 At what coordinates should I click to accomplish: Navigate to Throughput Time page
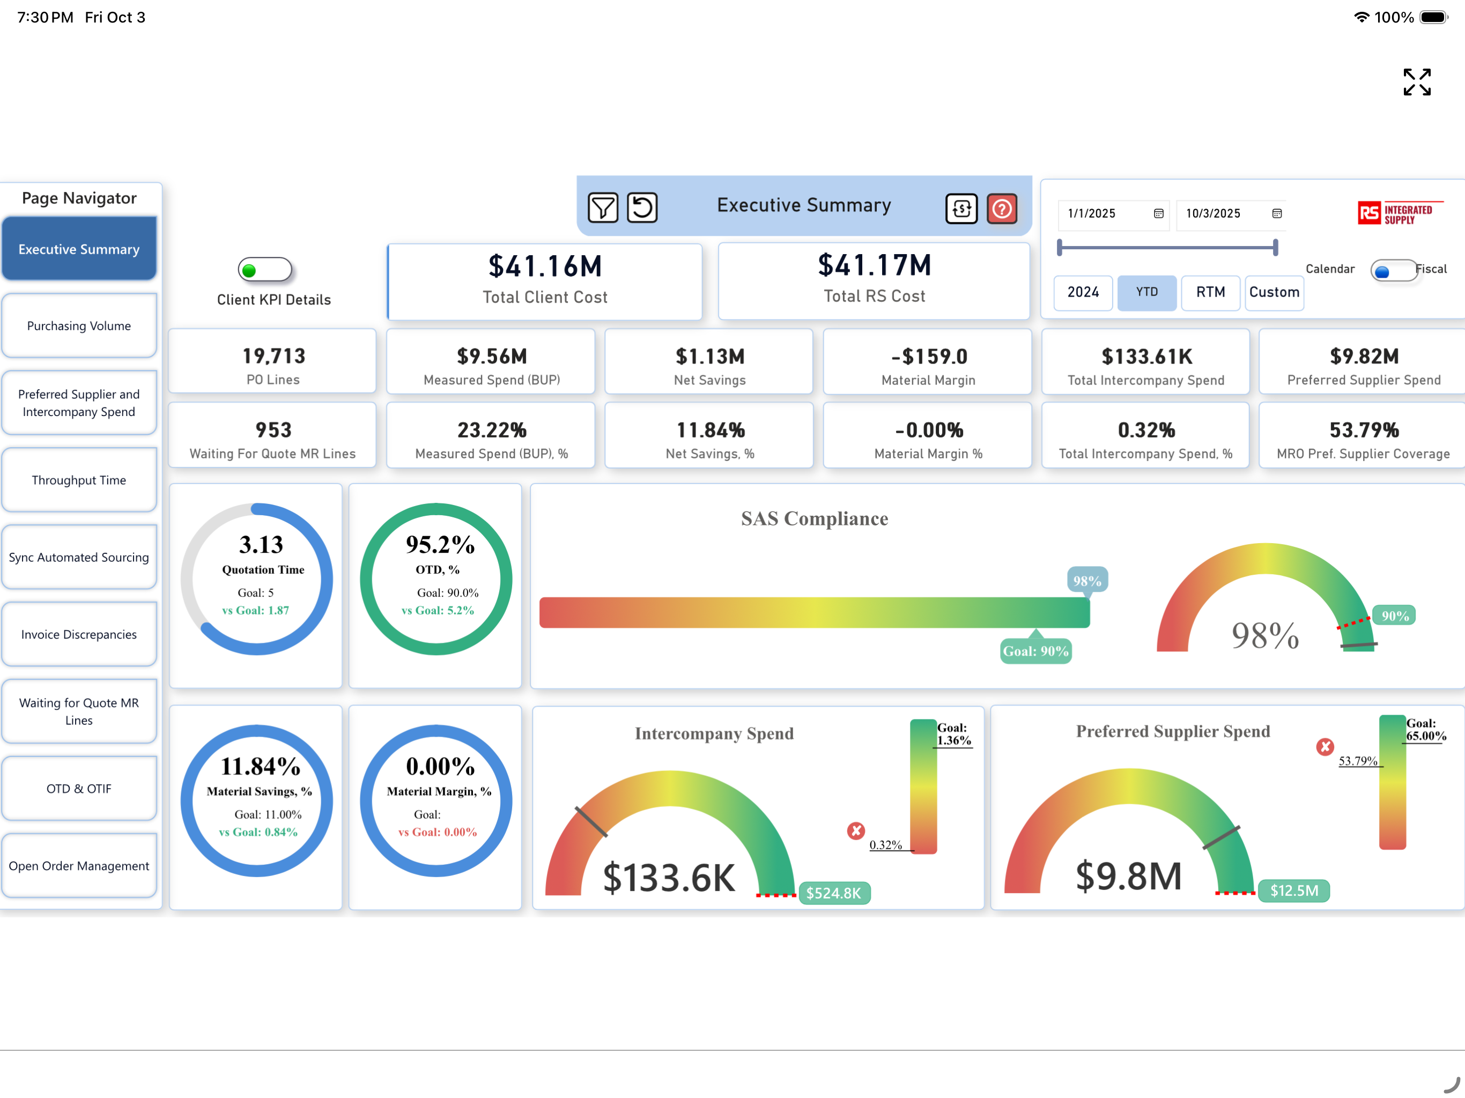tap(79, 480)
